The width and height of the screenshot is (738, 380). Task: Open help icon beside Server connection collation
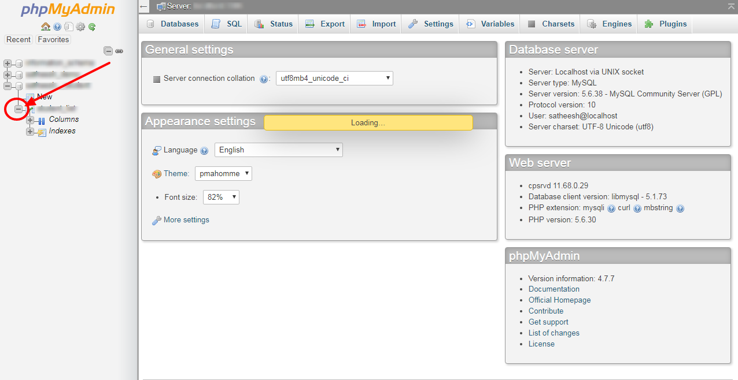(x=264, y=79)
